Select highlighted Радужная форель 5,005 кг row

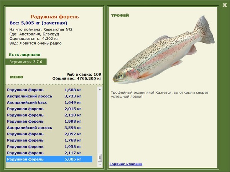pos(49,159)
